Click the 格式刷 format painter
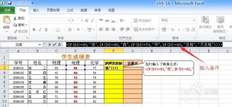The image size is (232, 107). point(20,32)
